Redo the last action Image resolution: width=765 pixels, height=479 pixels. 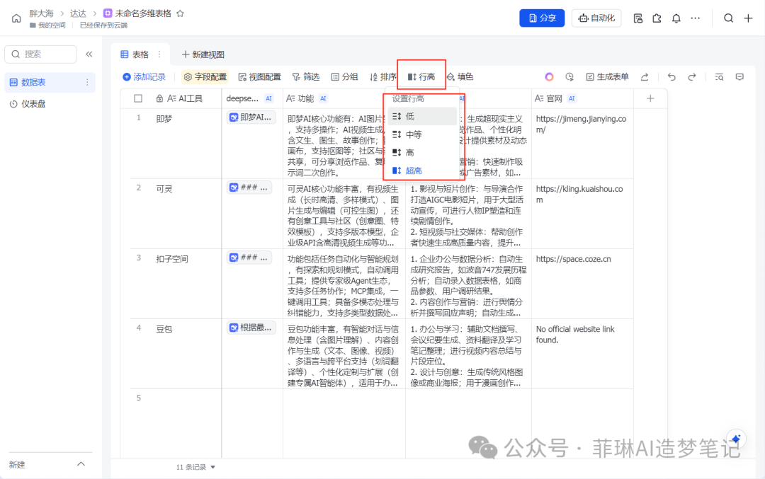point(692,77)
